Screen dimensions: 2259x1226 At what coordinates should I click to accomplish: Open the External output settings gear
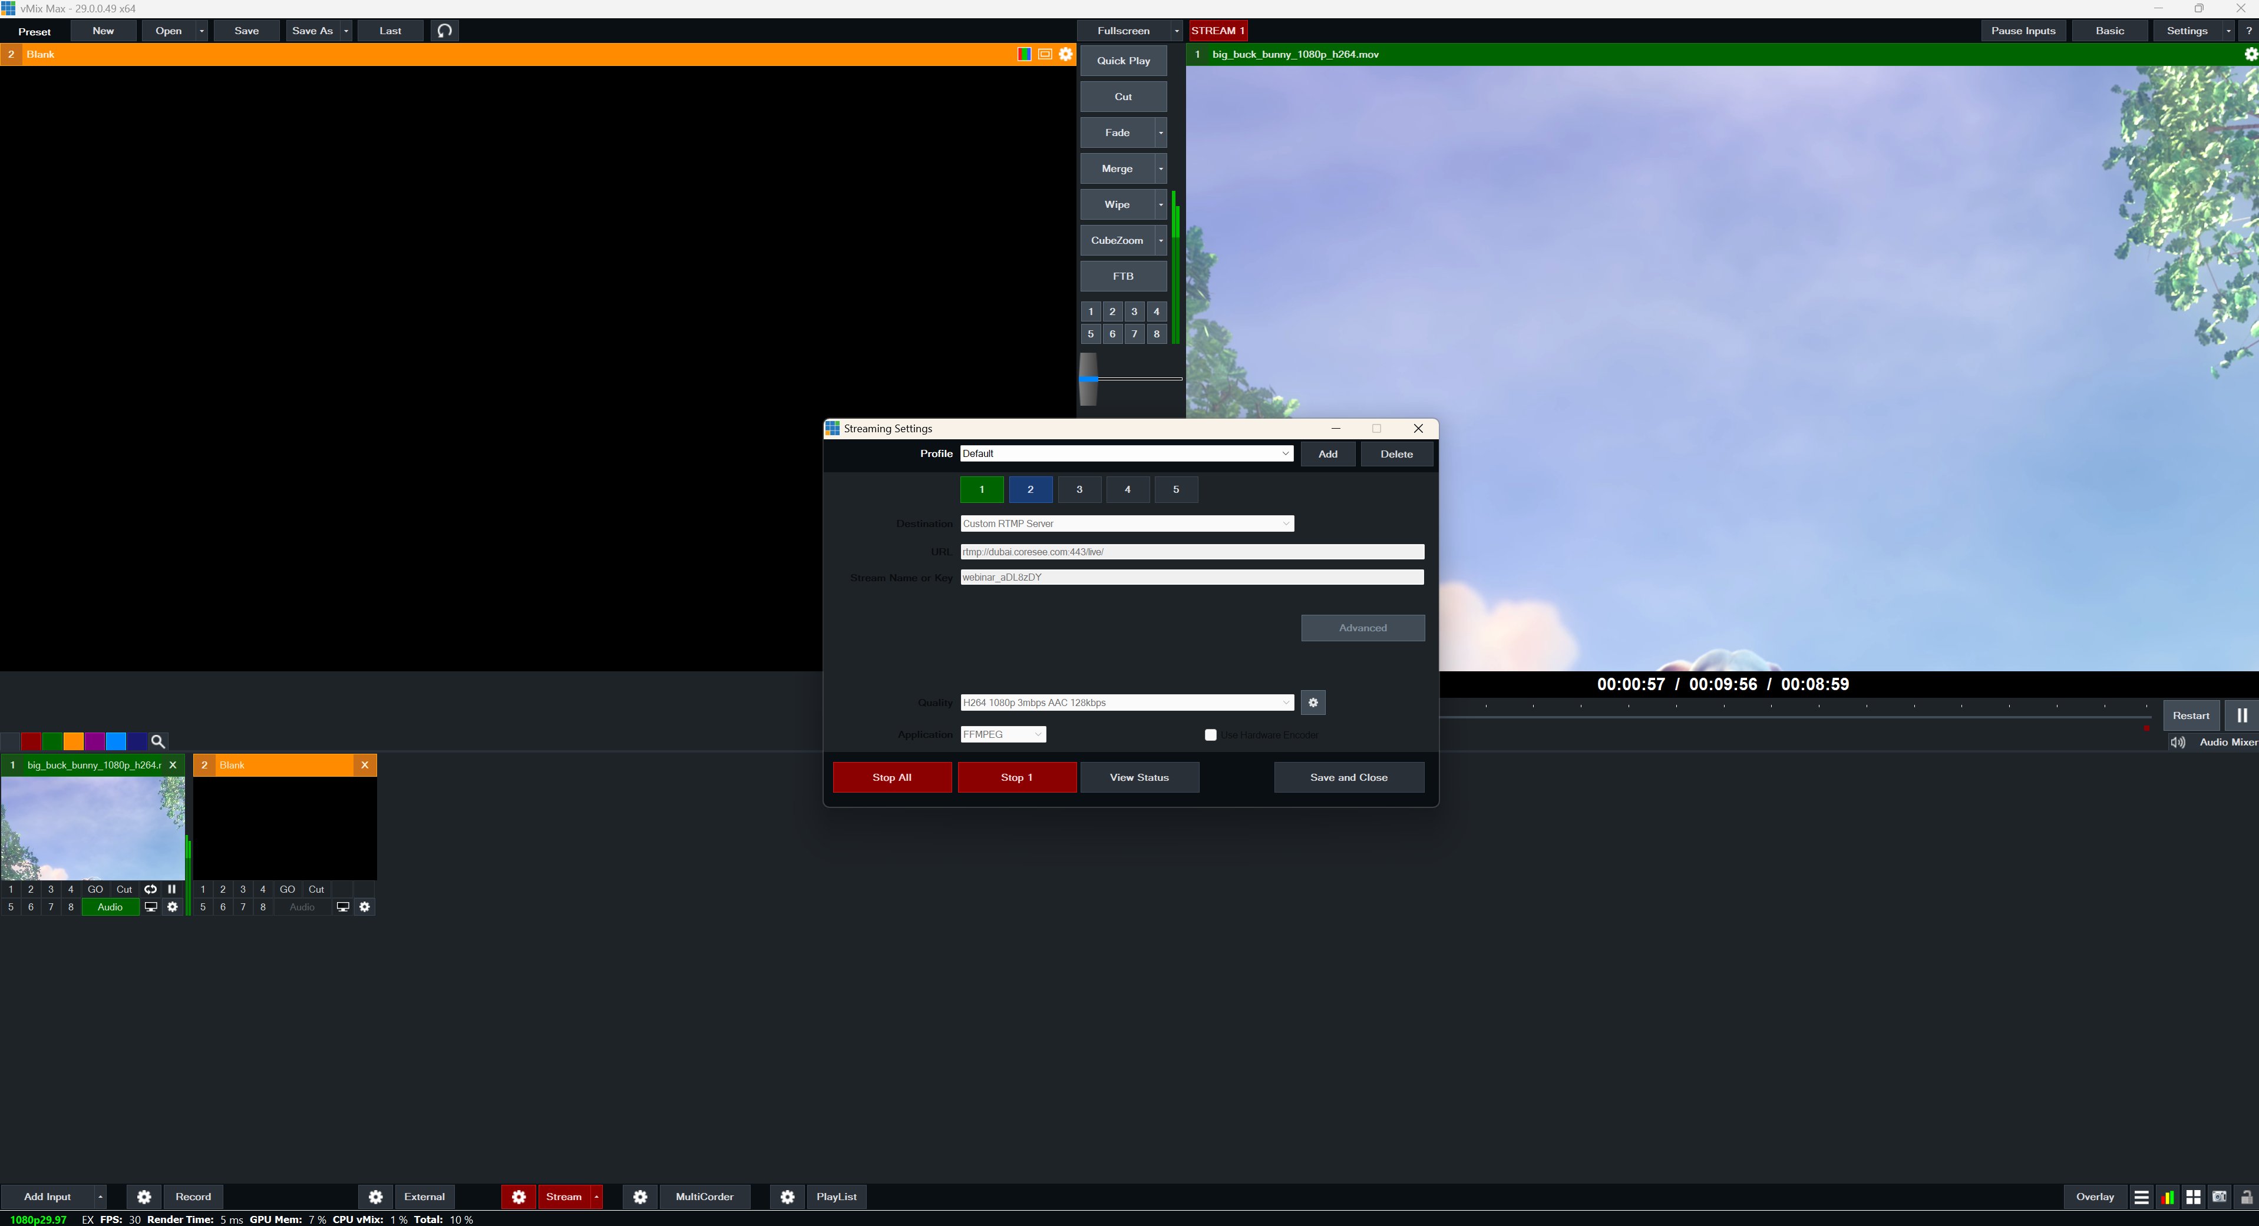(x=375, y=1196)
